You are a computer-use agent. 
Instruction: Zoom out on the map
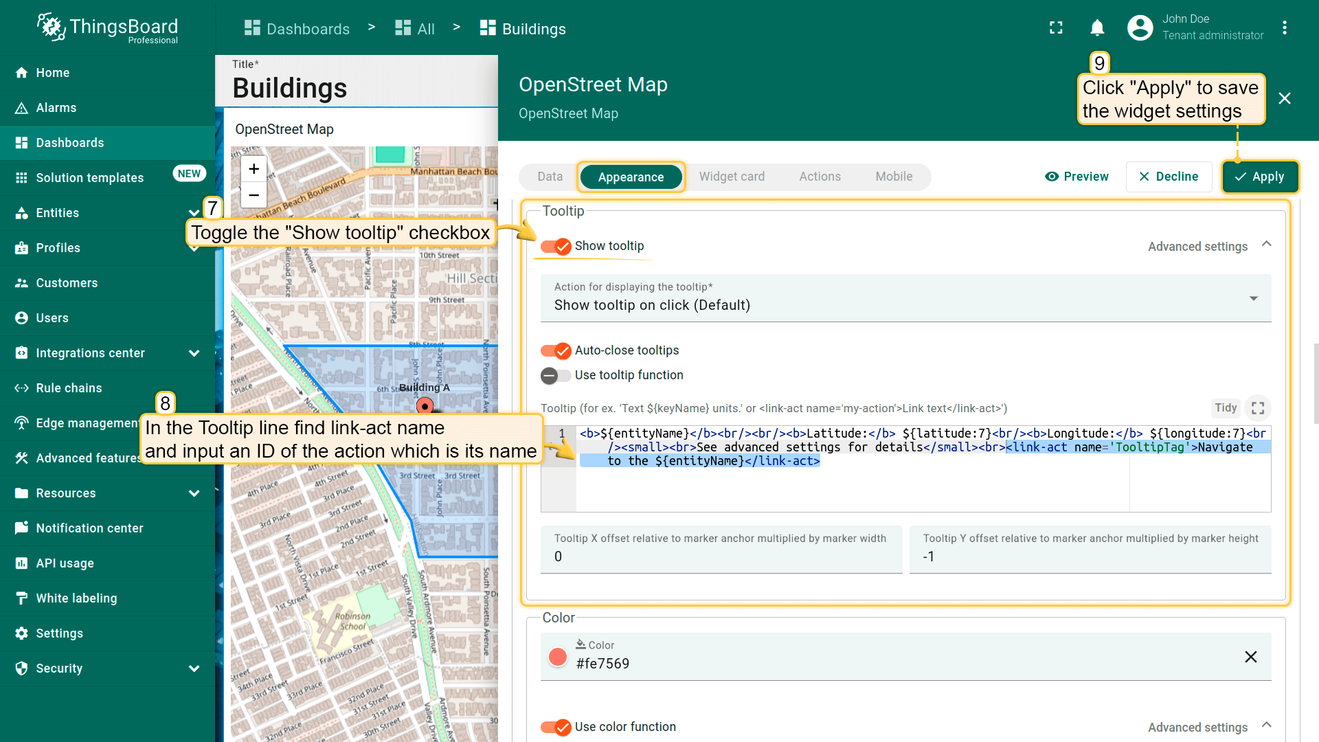(253, 195)
